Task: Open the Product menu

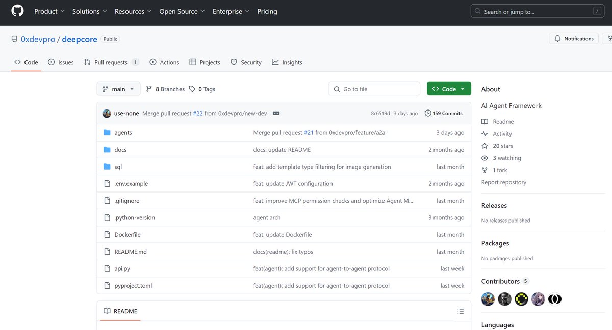Action: click(x=49, y=11)
